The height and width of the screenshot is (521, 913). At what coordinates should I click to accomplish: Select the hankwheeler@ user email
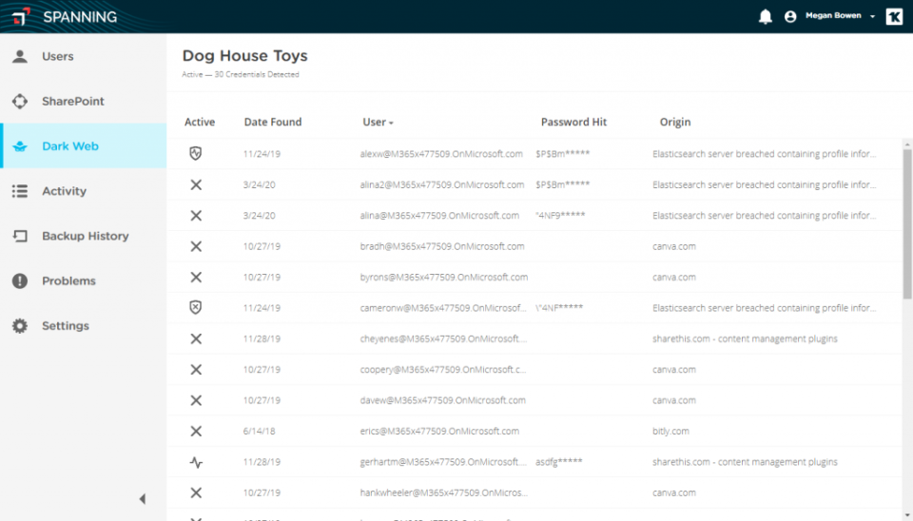(x=444, y=493)
